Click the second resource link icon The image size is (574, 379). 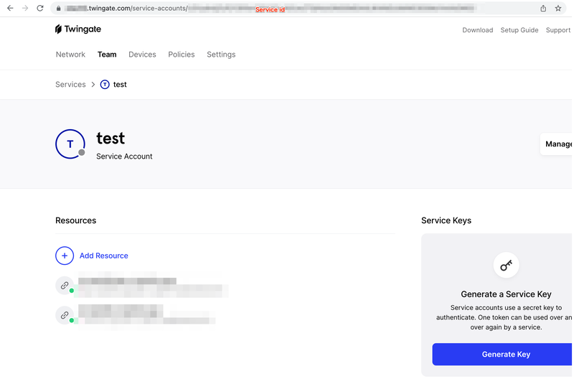coord(65,315)
